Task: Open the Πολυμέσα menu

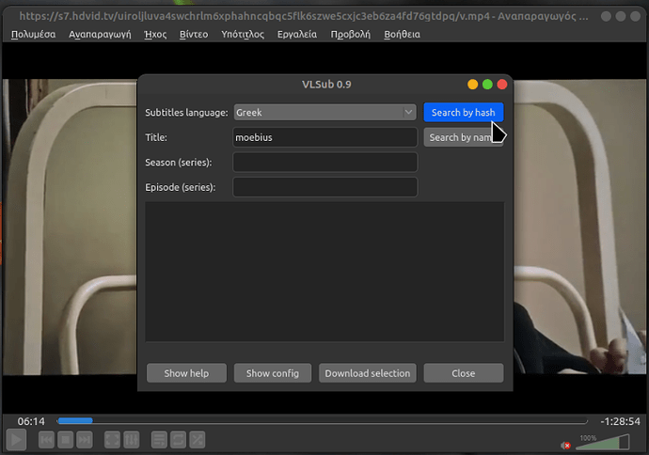Action: point(34,34)
